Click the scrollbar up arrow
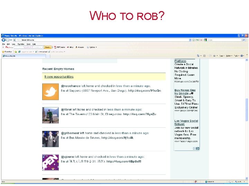This screenshot has width=249, height=186. [x=247, y=60]
